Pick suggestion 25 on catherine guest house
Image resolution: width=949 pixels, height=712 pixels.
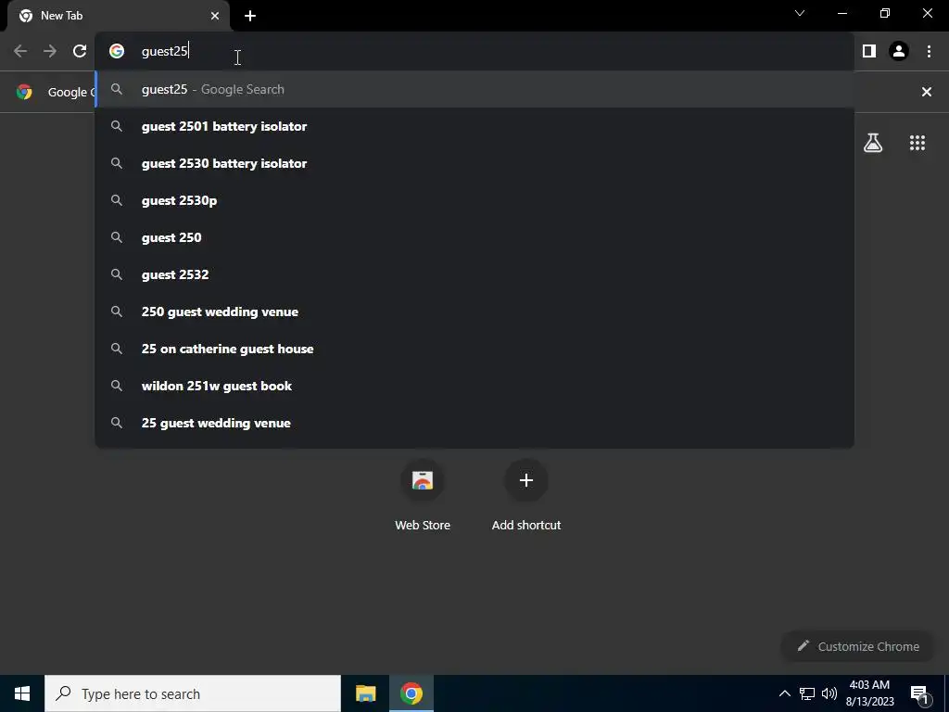tap(474, 349)
